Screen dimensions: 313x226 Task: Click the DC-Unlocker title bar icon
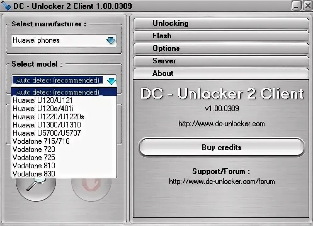(x=6, y=6)
